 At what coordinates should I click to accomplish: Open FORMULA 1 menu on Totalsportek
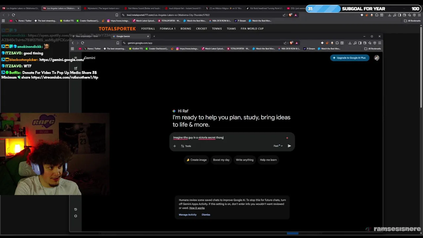point(168,28)
